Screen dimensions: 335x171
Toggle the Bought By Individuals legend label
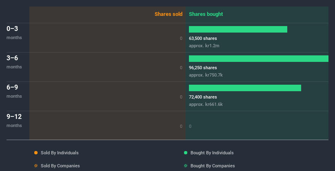pyautogui.click(x=212, y=153)
